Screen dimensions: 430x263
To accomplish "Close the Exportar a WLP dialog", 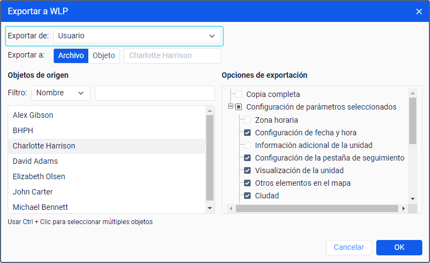I will point(419,12).
